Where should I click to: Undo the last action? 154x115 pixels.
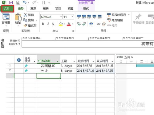pyautogui.click(x=25, y=2)
